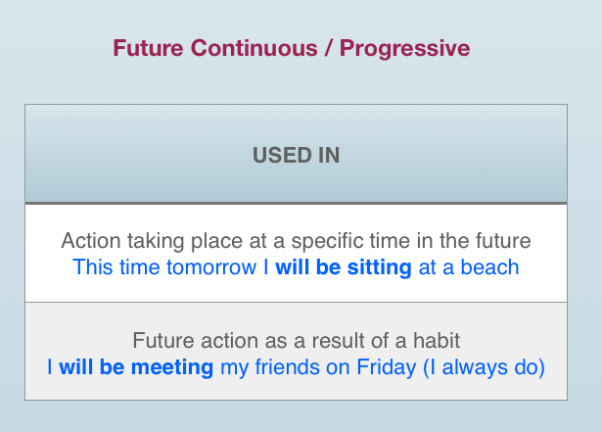Screen dimensions: 602x432
Task: Click the word 'Future' in the heading
Action: click(x=148, y=48)
